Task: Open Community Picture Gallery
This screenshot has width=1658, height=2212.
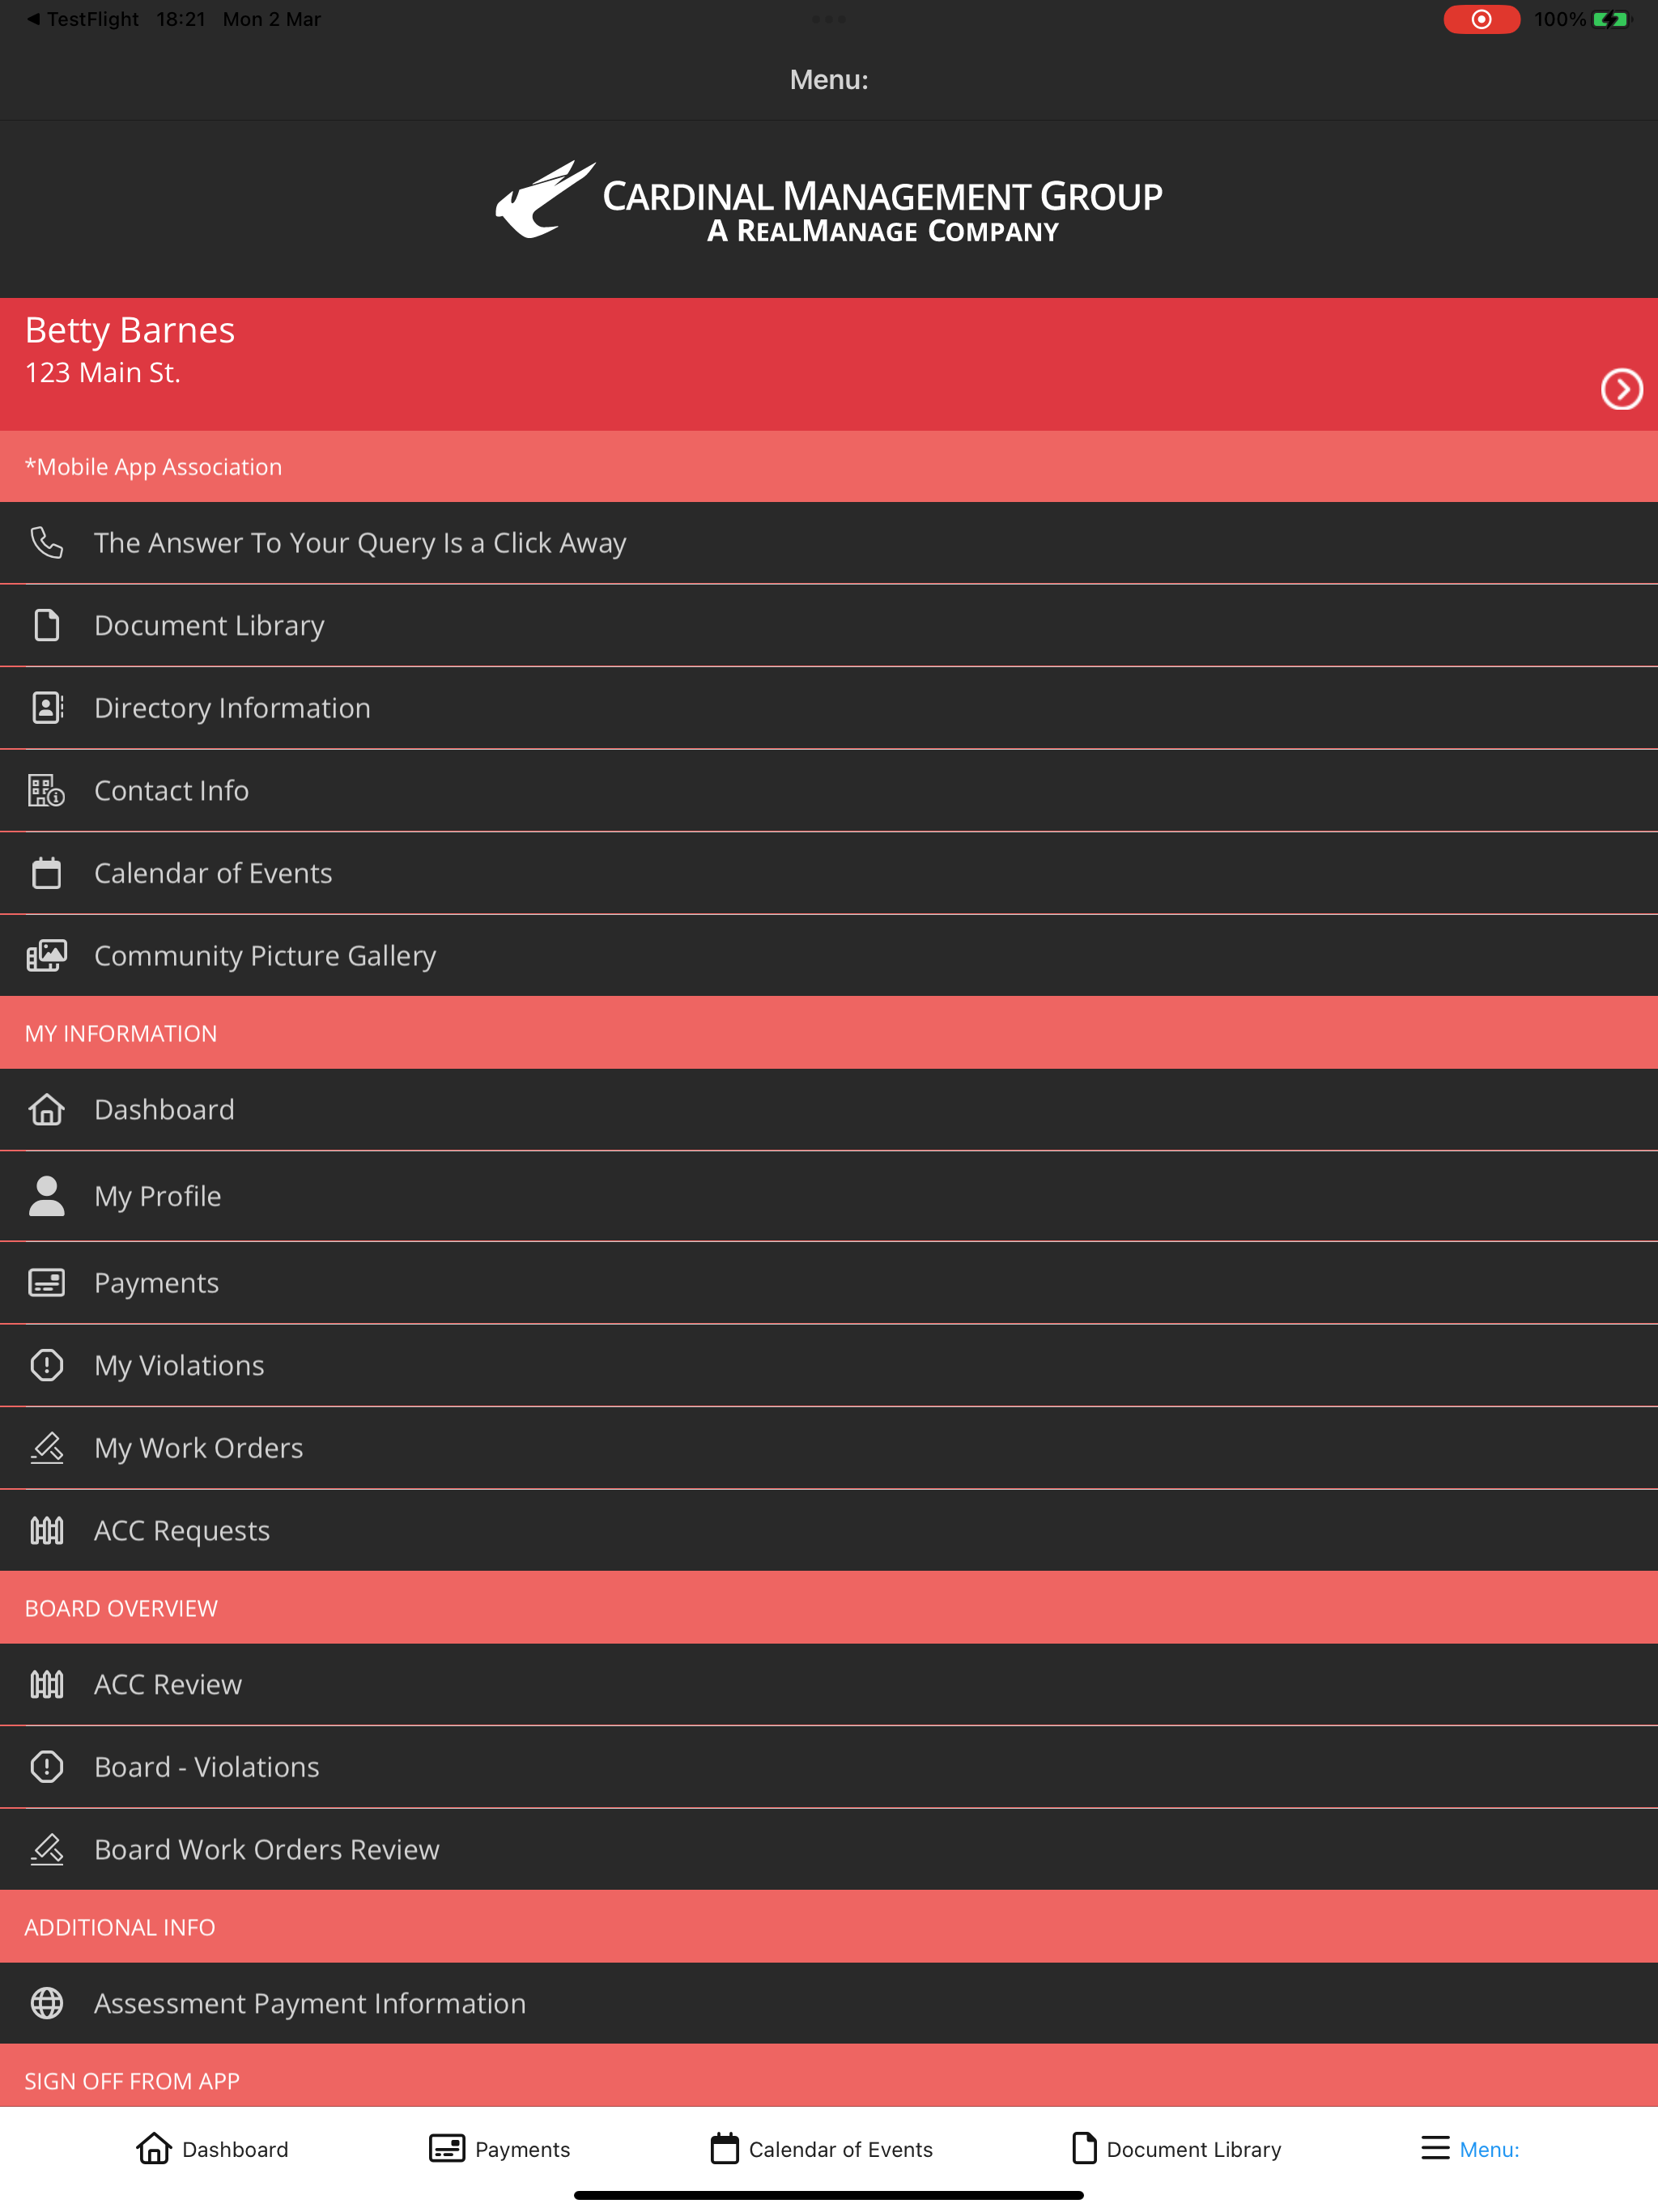Action: coord(829,955)
